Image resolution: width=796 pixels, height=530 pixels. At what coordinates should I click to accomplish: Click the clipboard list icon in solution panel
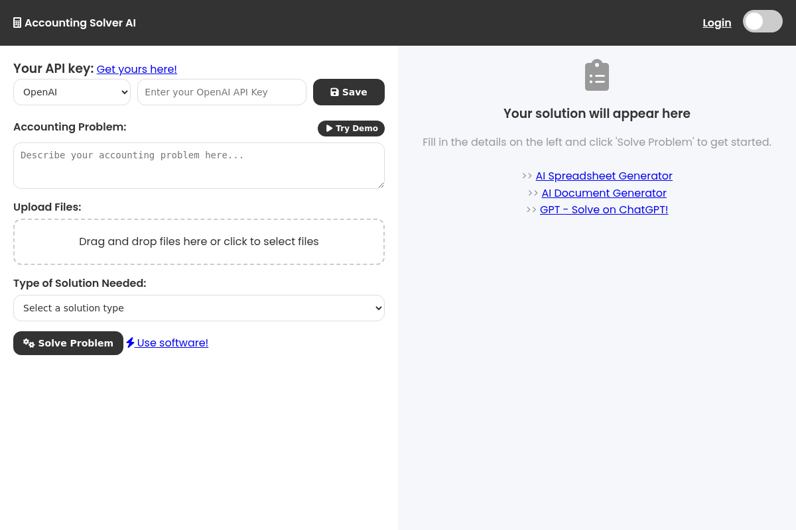tap(597, 75)
